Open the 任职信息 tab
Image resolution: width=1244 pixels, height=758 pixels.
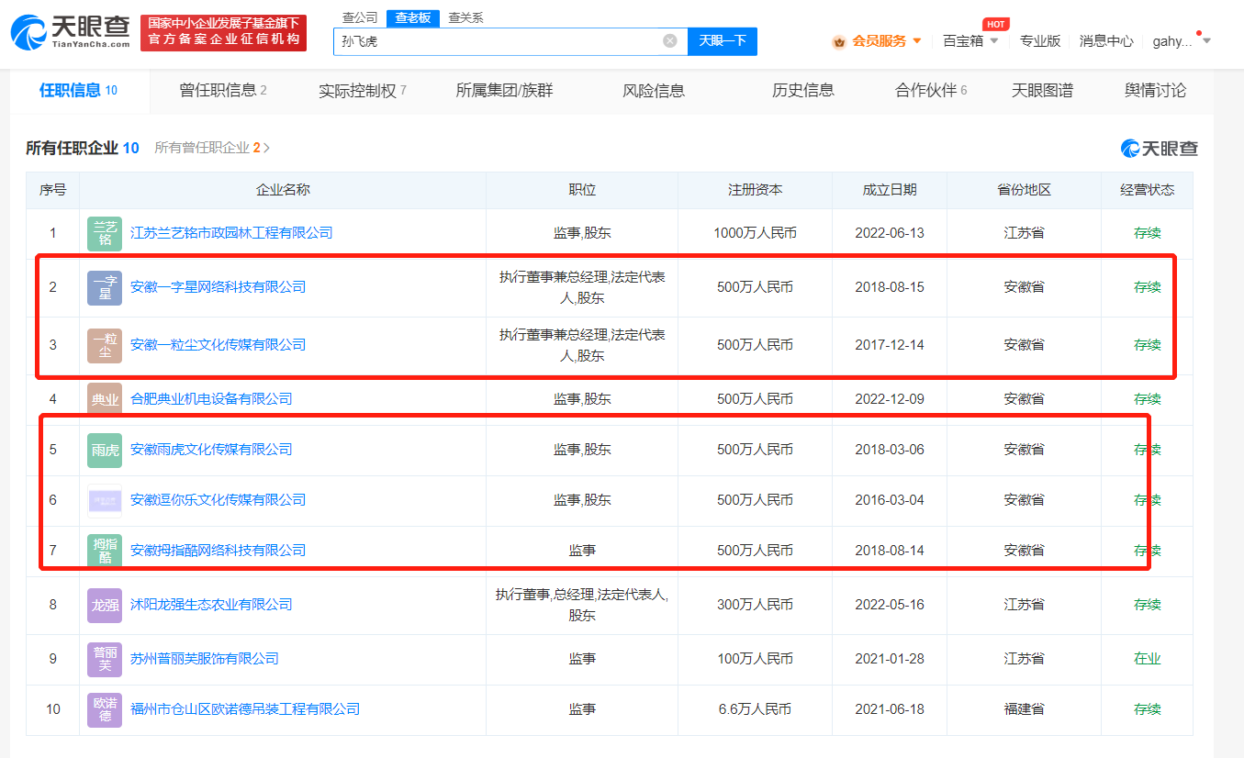tap(78, 90)
